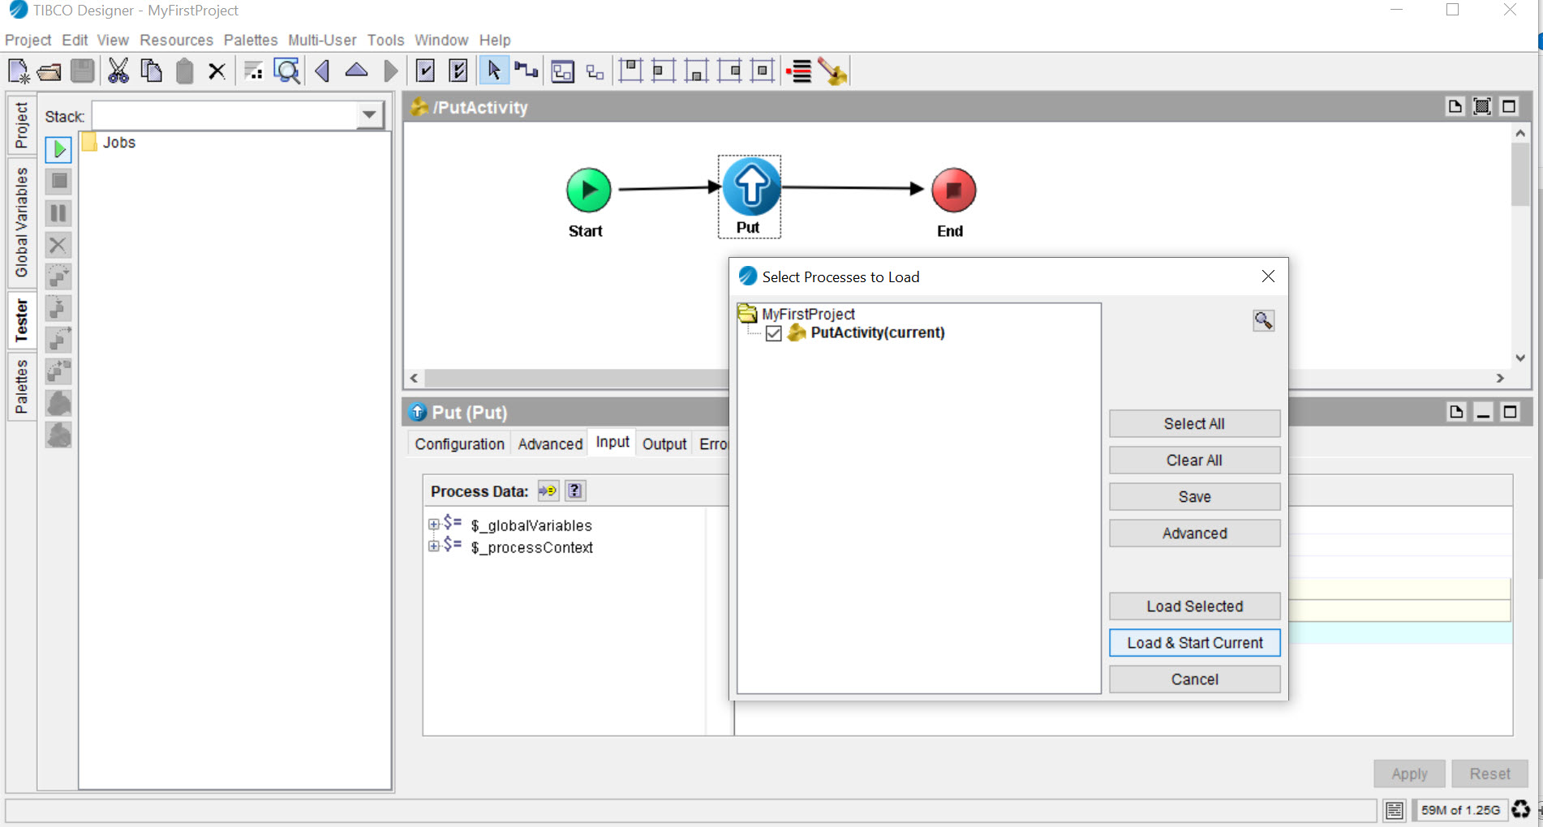Click the Load & Start Current button
This screenshot has width=1543, height=827.
click(x=1194, y=643)
